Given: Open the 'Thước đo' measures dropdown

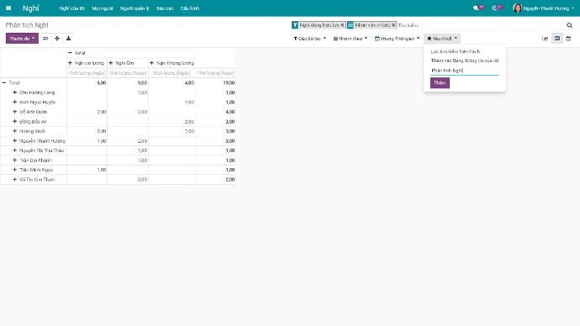Looking at the screenshot, I should [22, 39].
